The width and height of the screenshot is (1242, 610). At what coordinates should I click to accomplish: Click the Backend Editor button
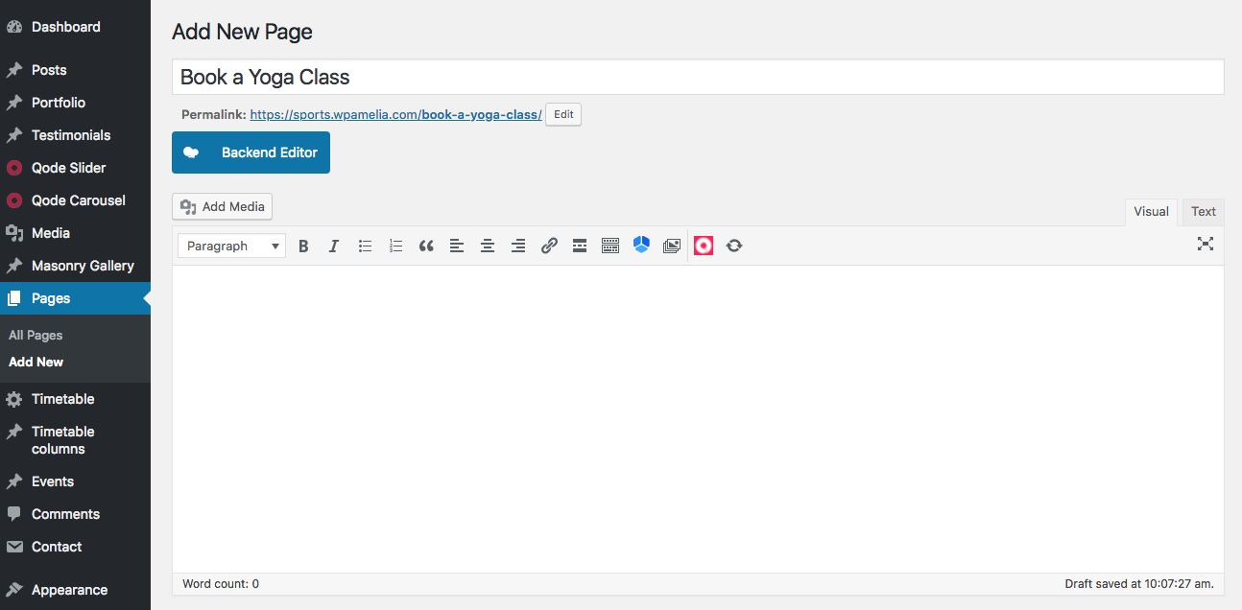pos(251,152)
